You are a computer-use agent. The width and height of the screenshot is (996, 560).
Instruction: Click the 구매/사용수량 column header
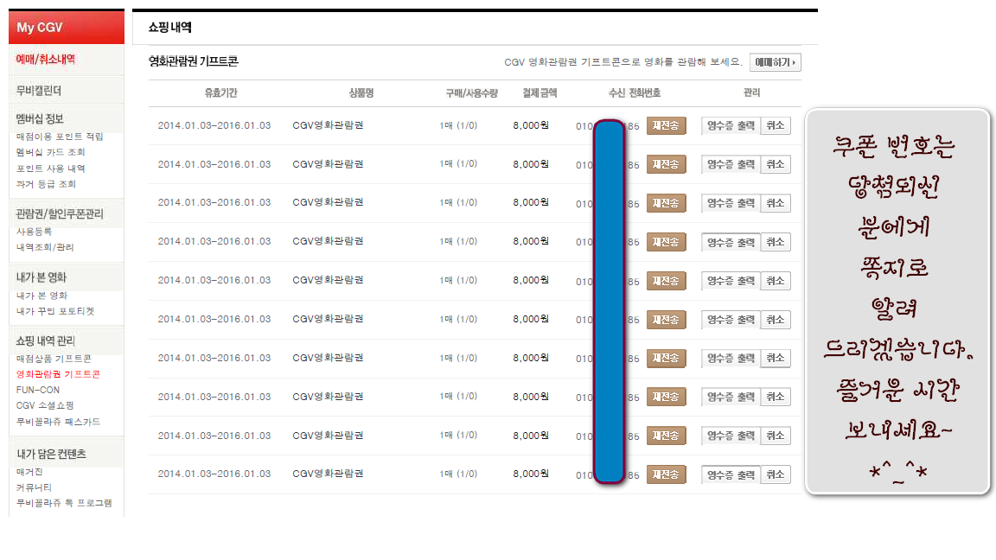click(x=471, y=92)
